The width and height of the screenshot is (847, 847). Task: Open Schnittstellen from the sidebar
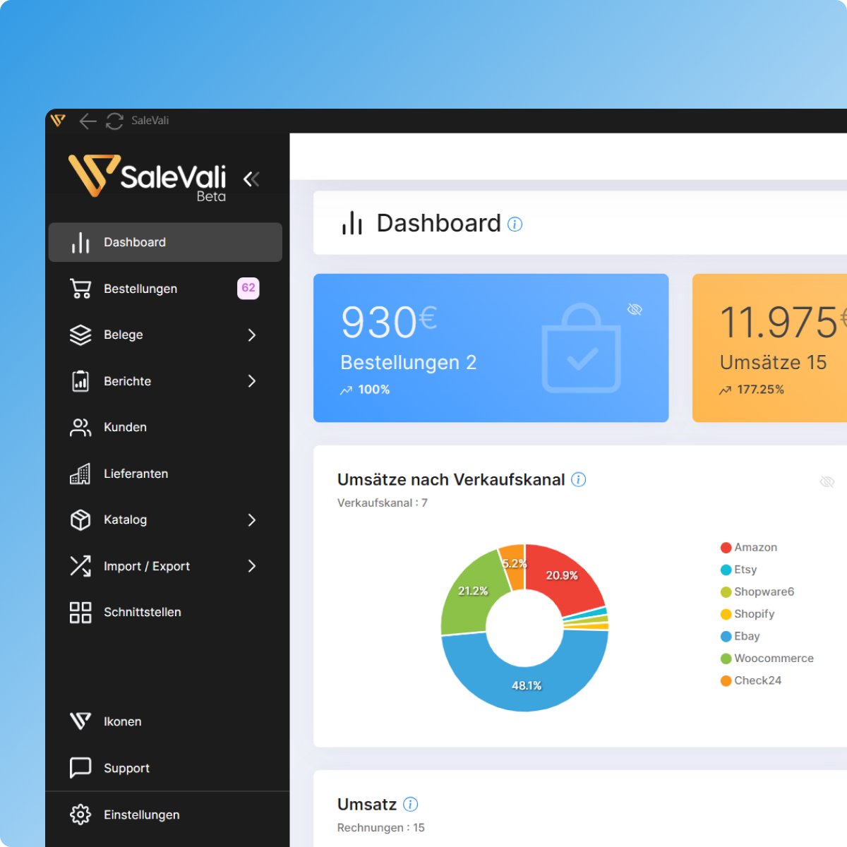pos(142,613)
